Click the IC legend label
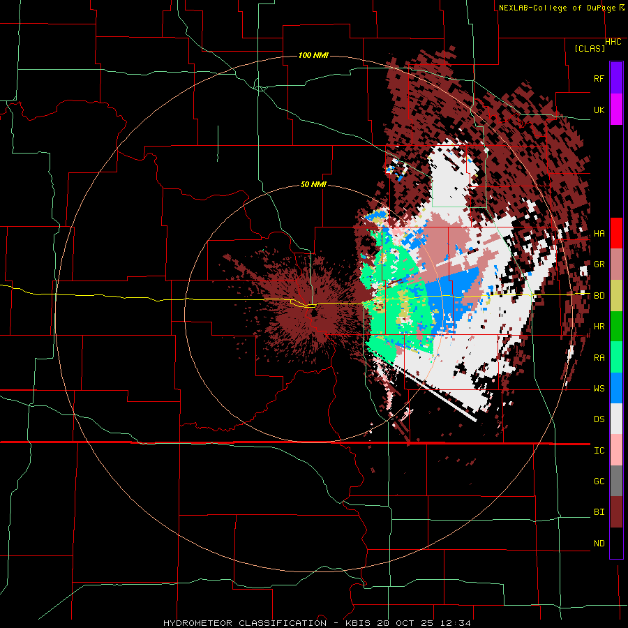The image size is (628, 628). point(599,451)
